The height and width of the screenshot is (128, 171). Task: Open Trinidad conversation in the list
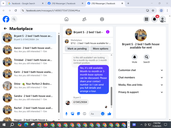[x=29, y=62]
